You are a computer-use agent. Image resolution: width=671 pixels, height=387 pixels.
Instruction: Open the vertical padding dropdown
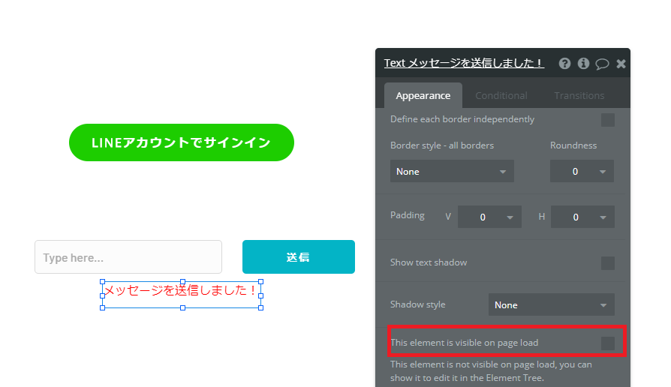489,217
